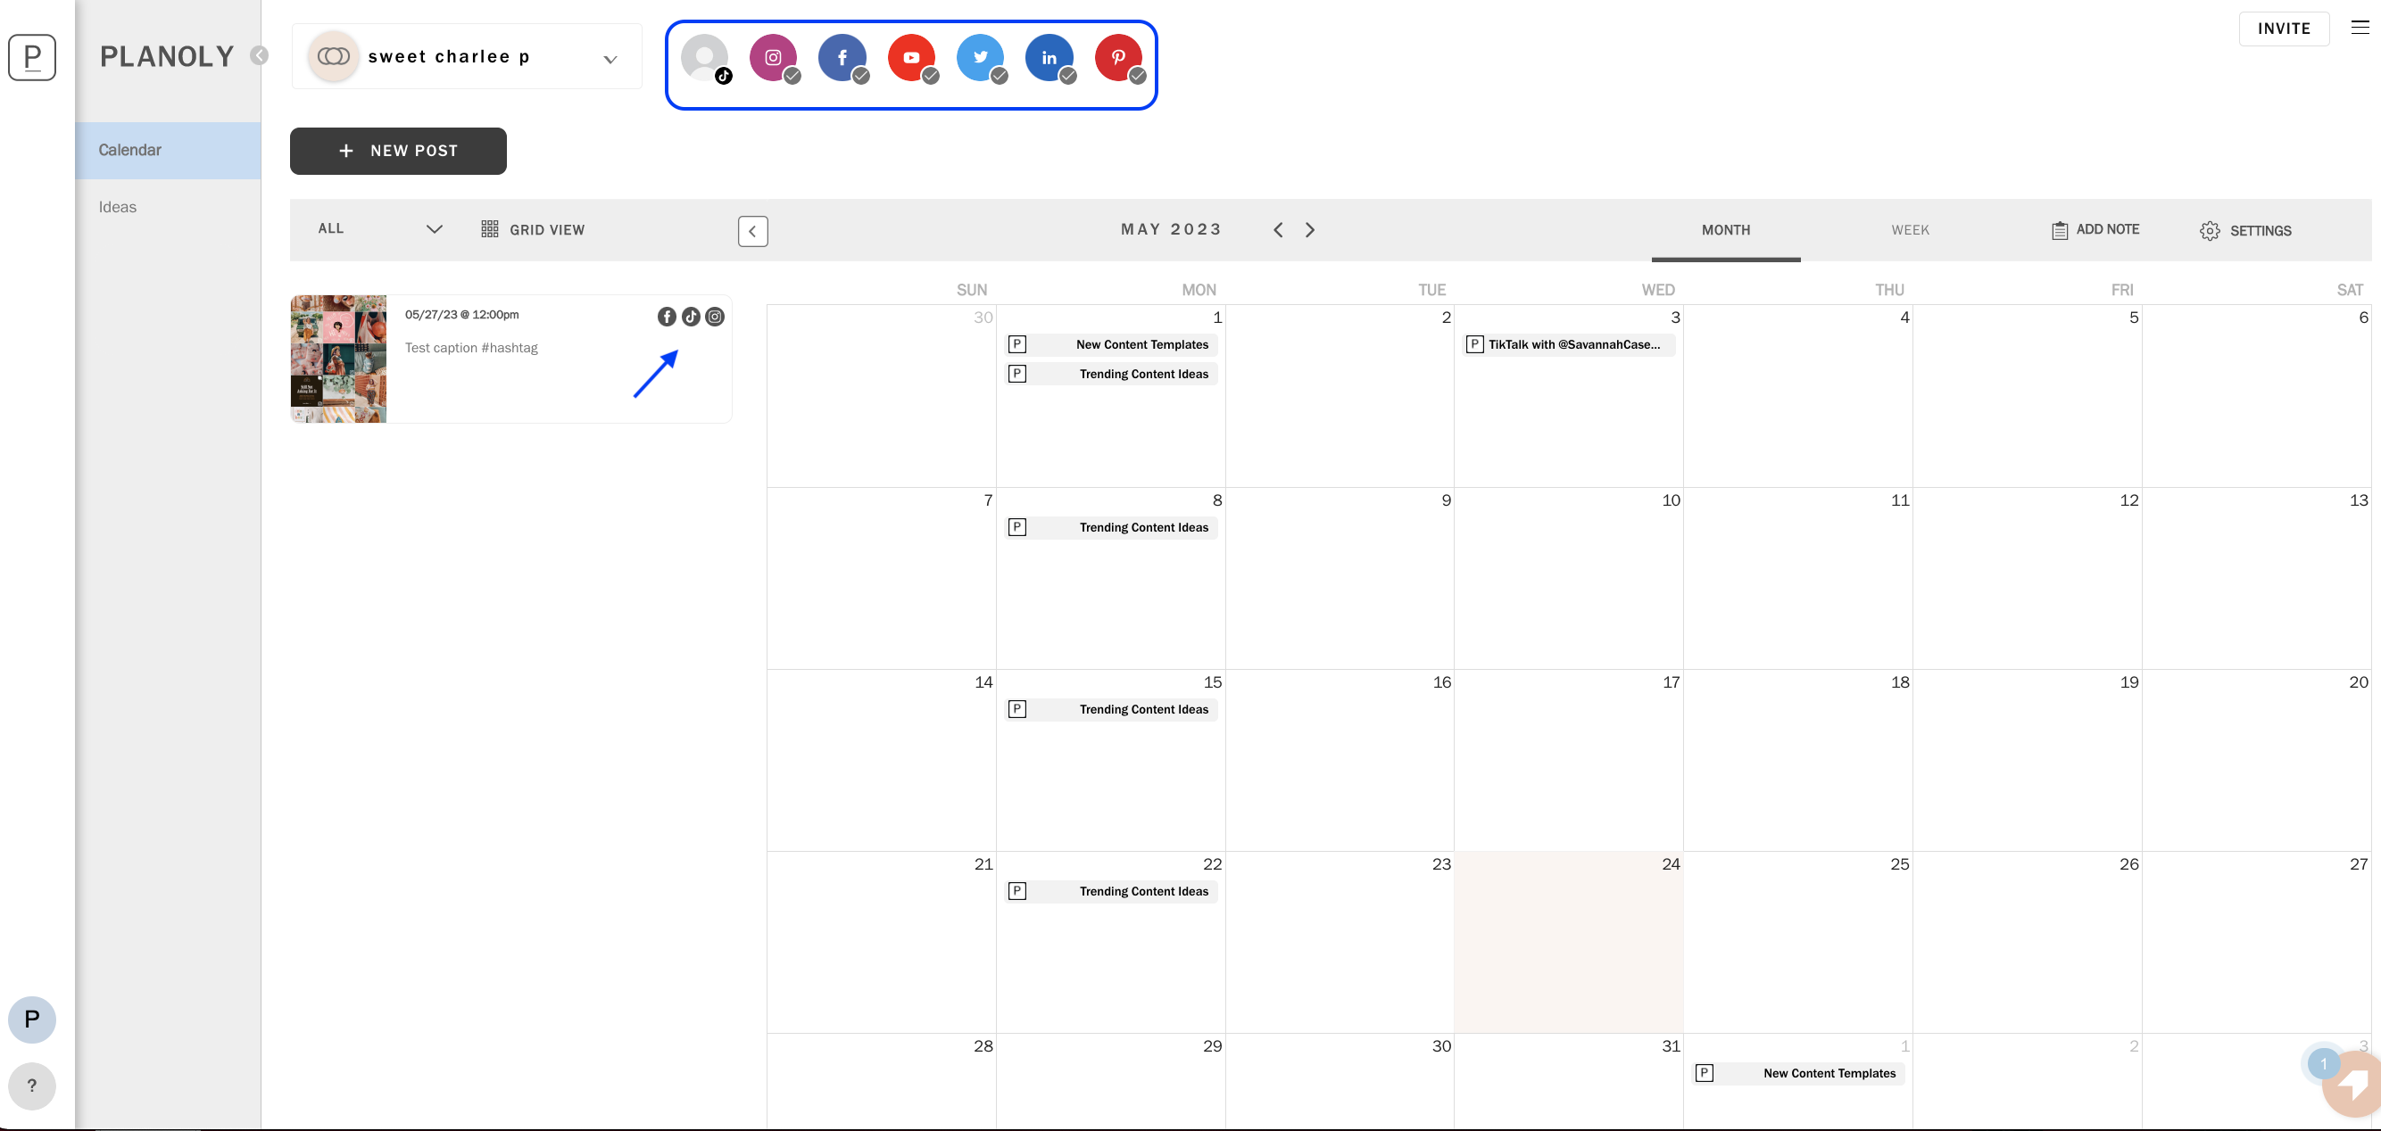Viewport: 2381px width, 1131px height.
Task: Click P icon of May 8 event
Action: 1016,528
